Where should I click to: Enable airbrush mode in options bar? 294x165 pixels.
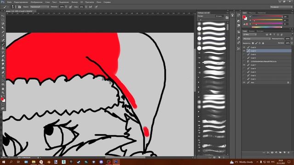pyautogui.click(x=90, y=7)
